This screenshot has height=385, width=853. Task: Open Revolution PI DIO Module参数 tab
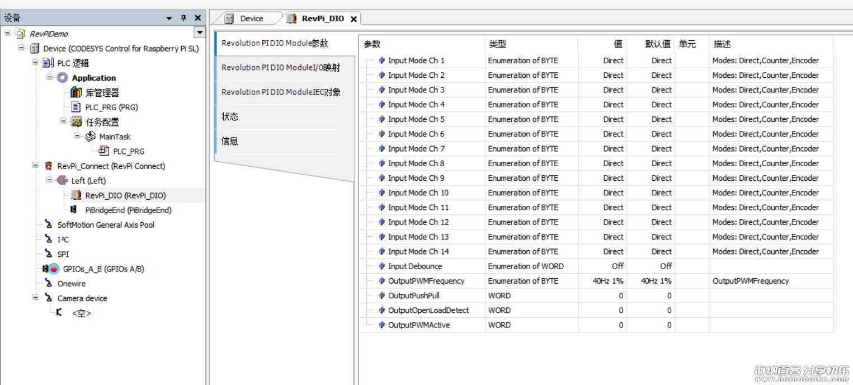click(x=284, y=43)
